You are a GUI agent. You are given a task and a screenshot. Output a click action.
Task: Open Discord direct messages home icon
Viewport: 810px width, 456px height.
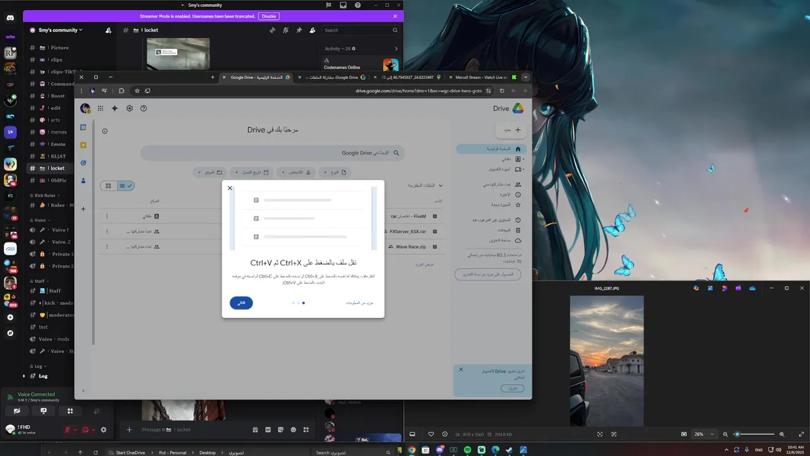pyautogui.click(x=10, y=18)
